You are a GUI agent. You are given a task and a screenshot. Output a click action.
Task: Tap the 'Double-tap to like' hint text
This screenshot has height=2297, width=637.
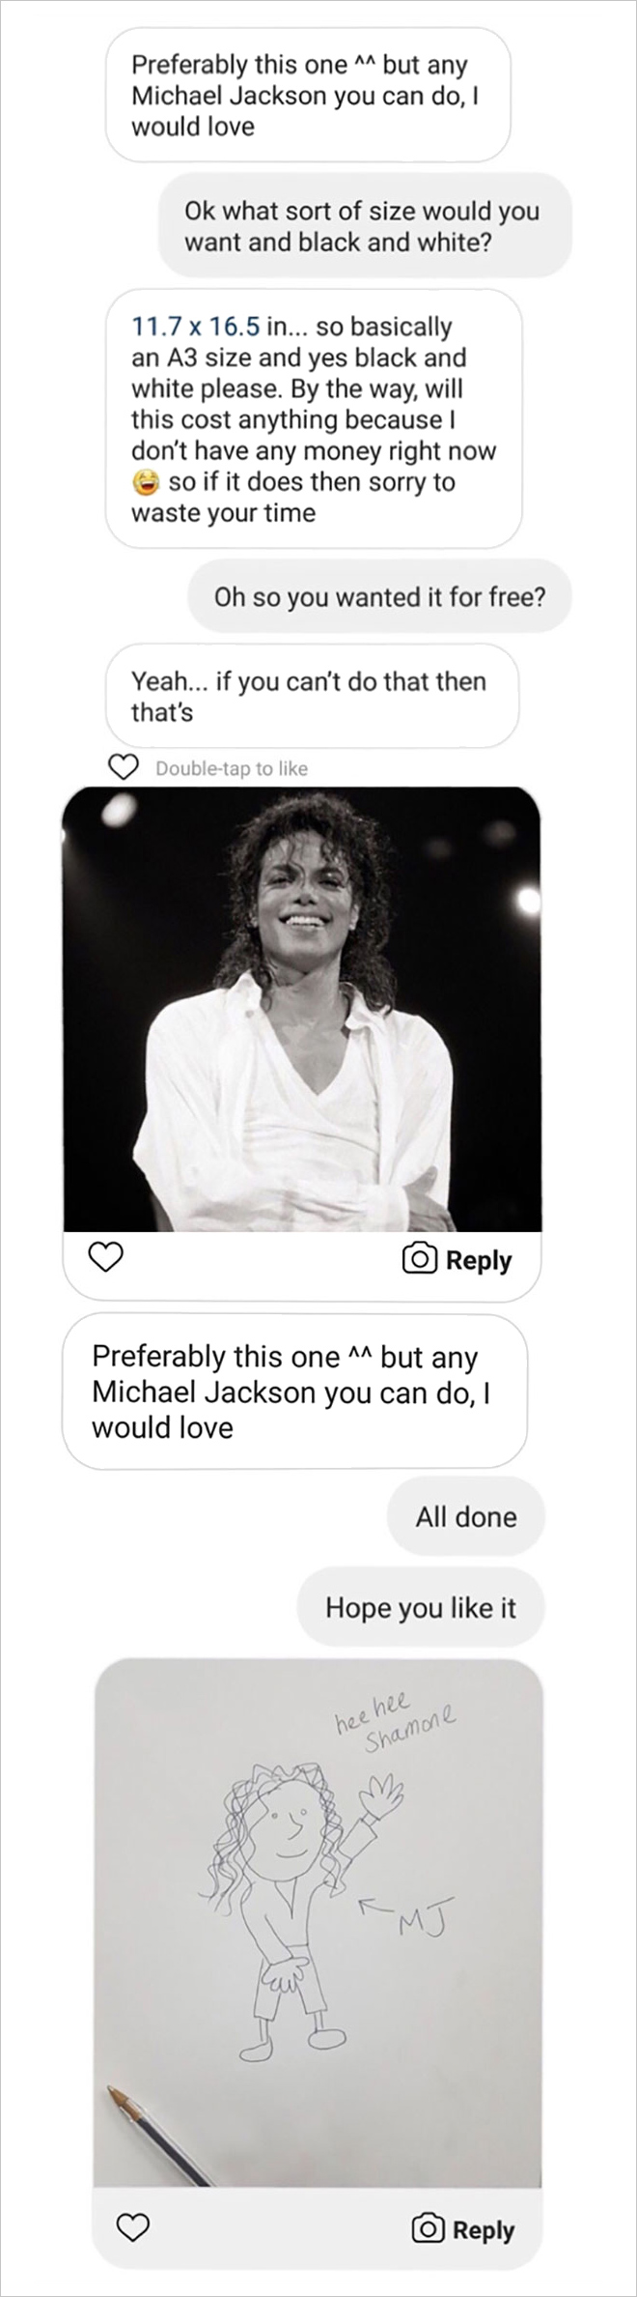pos(232,768)
